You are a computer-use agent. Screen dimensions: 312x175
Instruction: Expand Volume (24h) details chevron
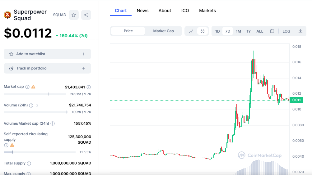point(37,105)
